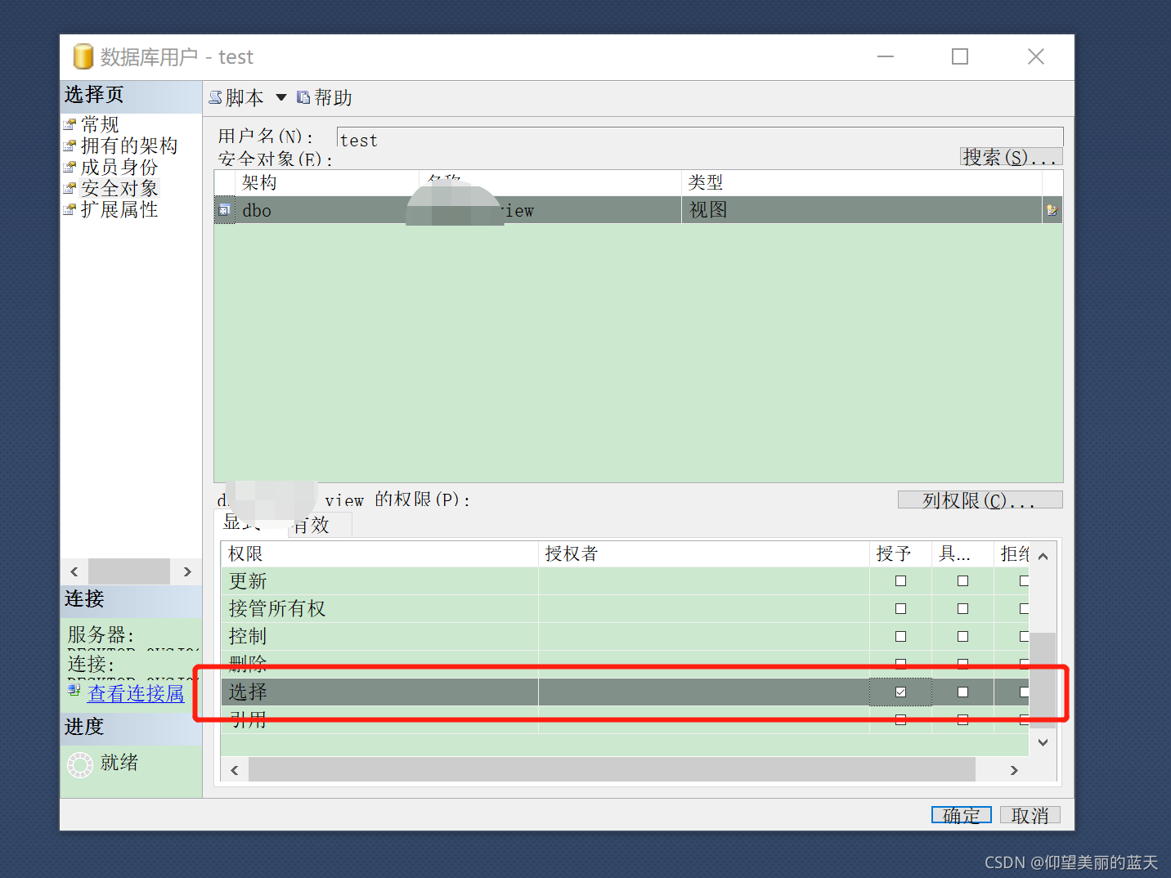Click the 用户名 text field containing test
This screenshot has width=1171, height=878.
pyautogui.click(x=700, y=137)
